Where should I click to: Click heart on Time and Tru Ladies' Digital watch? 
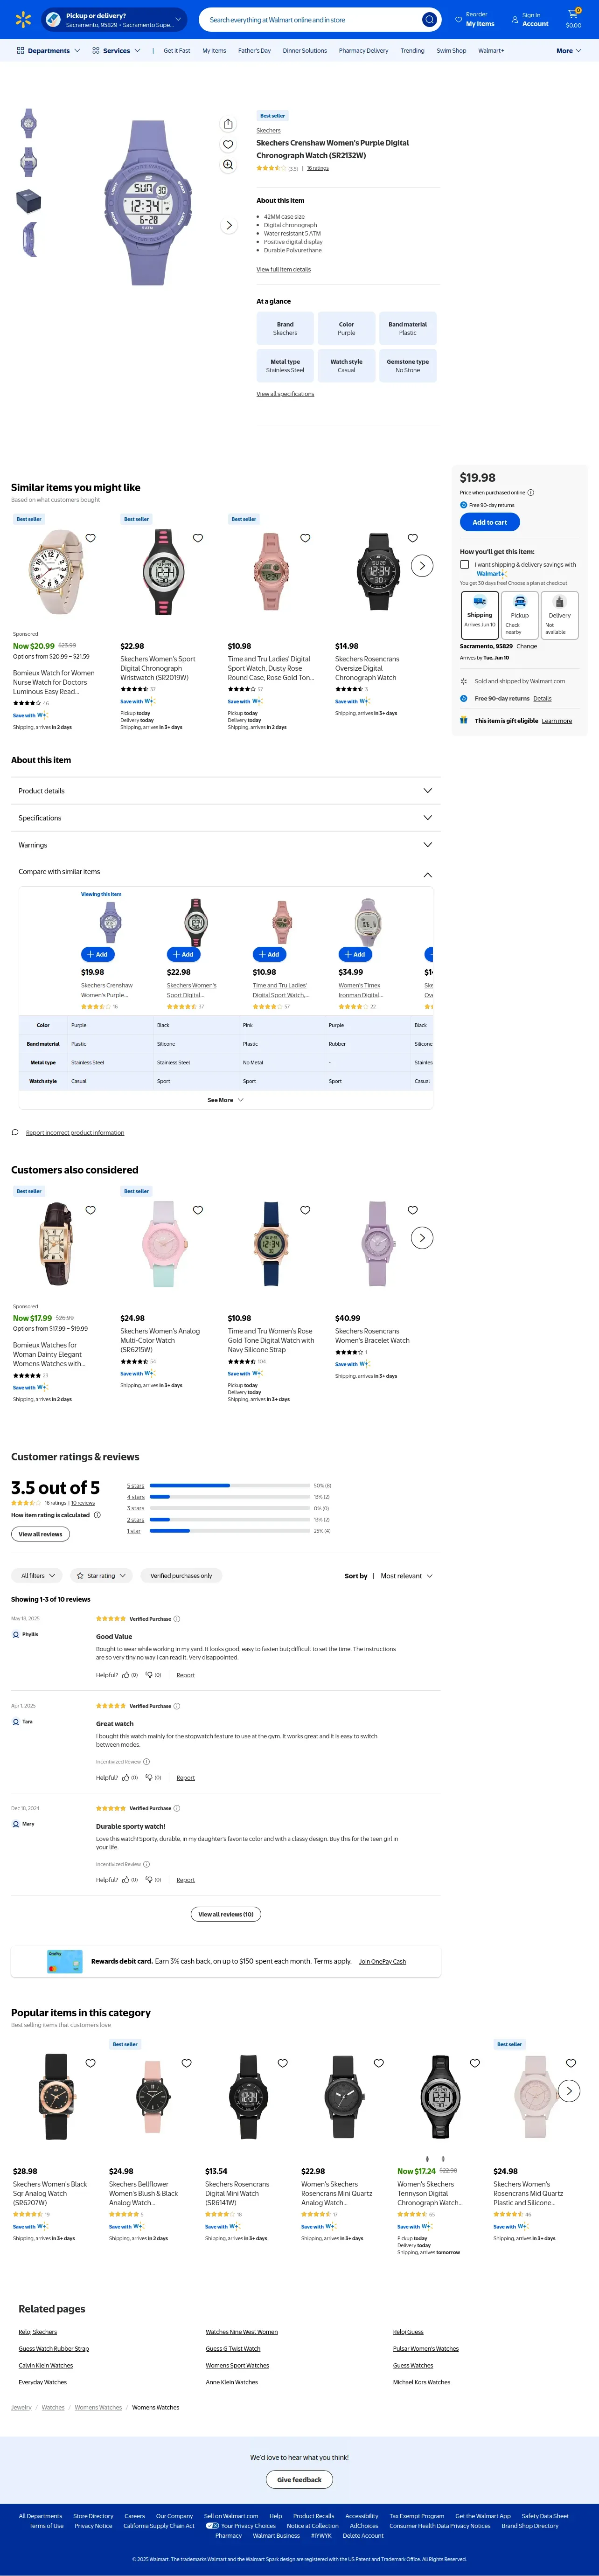coord(306,538)
